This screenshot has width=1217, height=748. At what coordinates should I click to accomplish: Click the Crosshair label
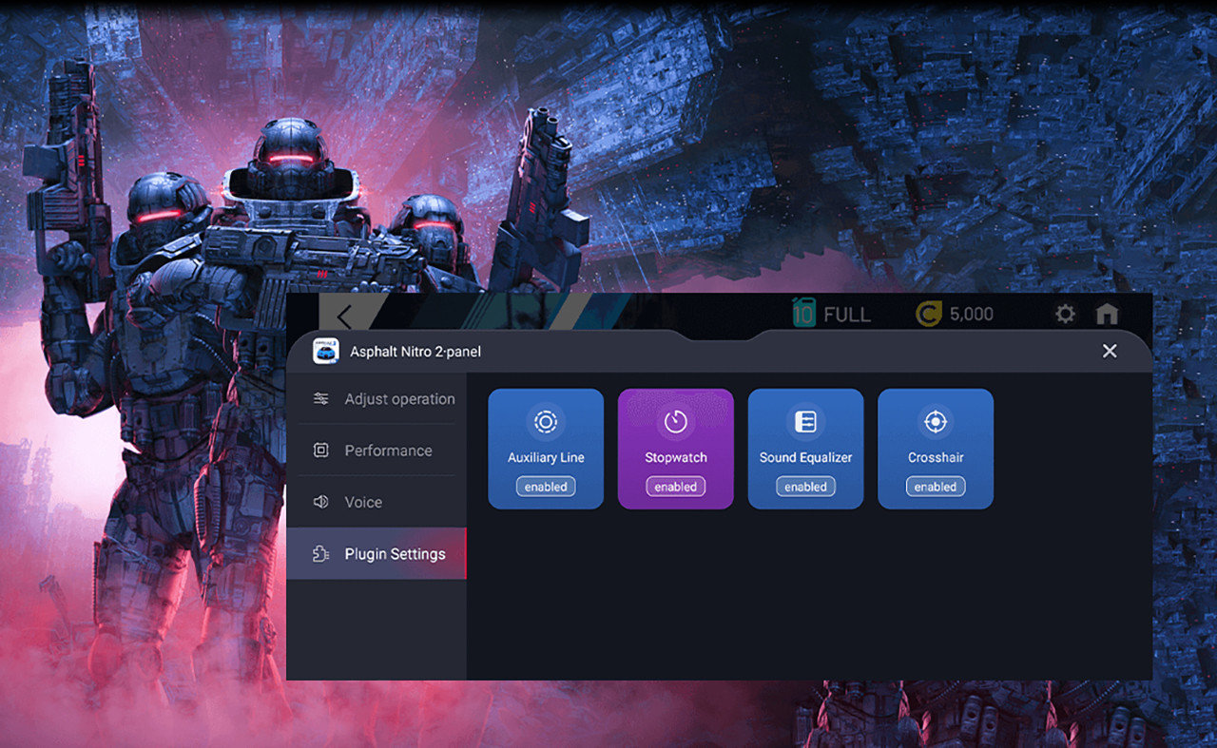click(x=936, y=457)
